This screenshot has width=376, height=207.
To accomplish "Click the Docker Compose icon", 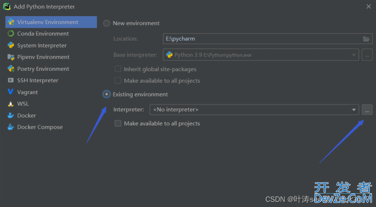I will [x=11, y=127].
